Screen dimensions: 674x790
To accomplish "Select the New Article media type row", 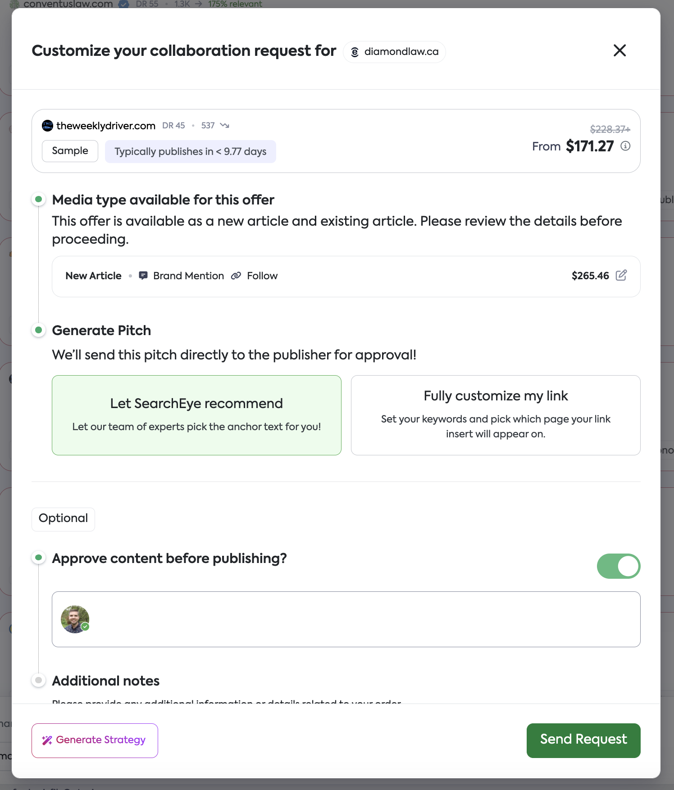I will point(315,276).
